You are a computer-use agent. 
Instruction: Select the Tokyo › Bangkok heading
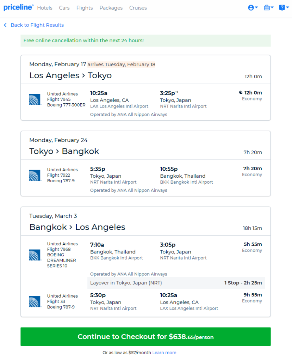(64, 151)
